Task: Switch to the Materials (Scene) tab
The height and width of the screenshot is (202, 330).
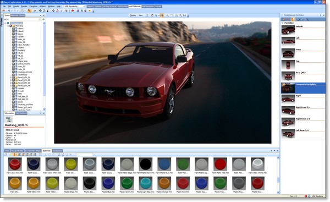Action: pos(18,15)
